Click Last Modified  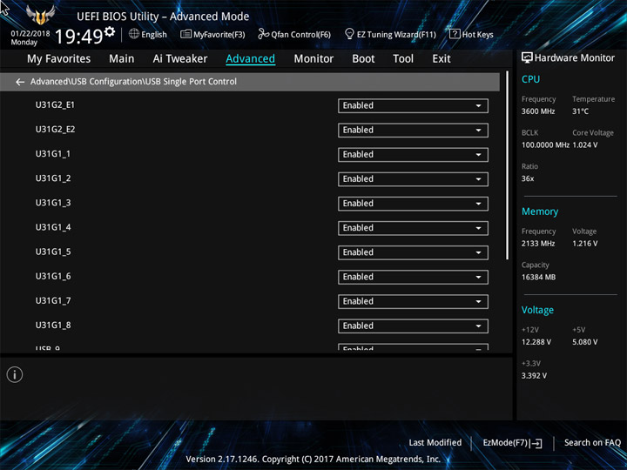coord(435,443)
